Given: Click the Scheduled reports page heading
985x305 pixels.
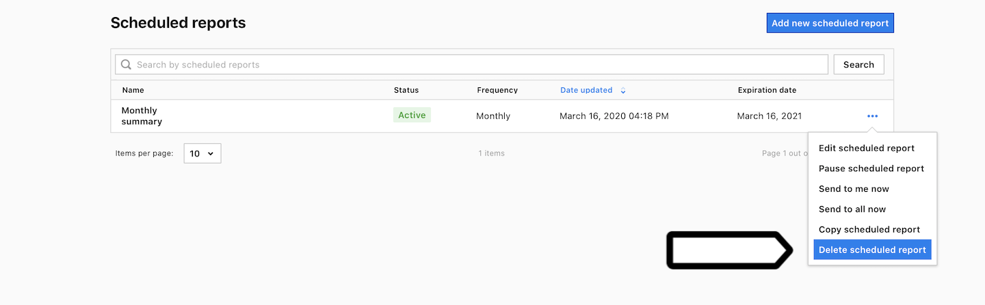Looking at the screenshot, I should (x=178, y=23).
